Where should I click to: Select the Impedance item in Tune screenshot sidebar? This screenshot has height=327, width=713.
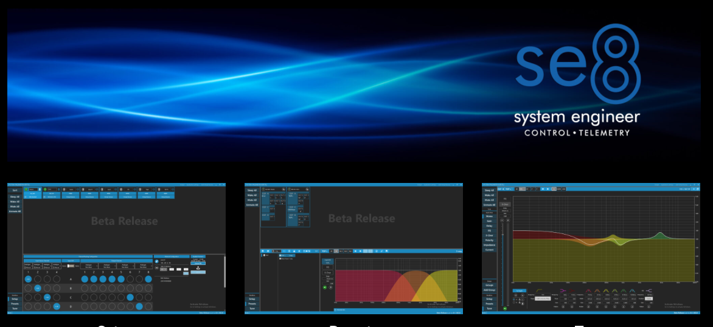click(x=489, y=245)
